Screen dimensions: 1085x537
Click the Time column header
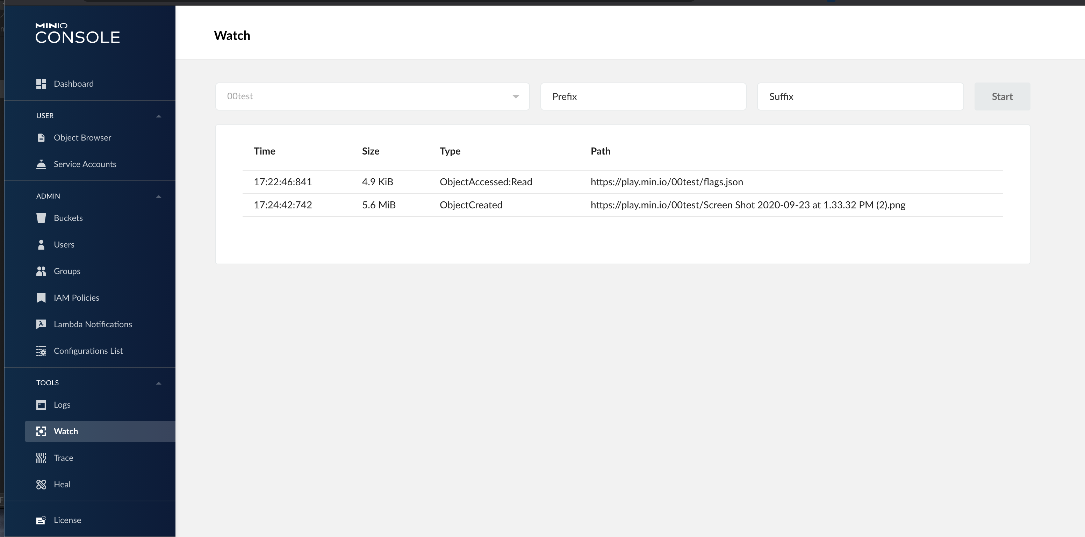click(265, 151)
